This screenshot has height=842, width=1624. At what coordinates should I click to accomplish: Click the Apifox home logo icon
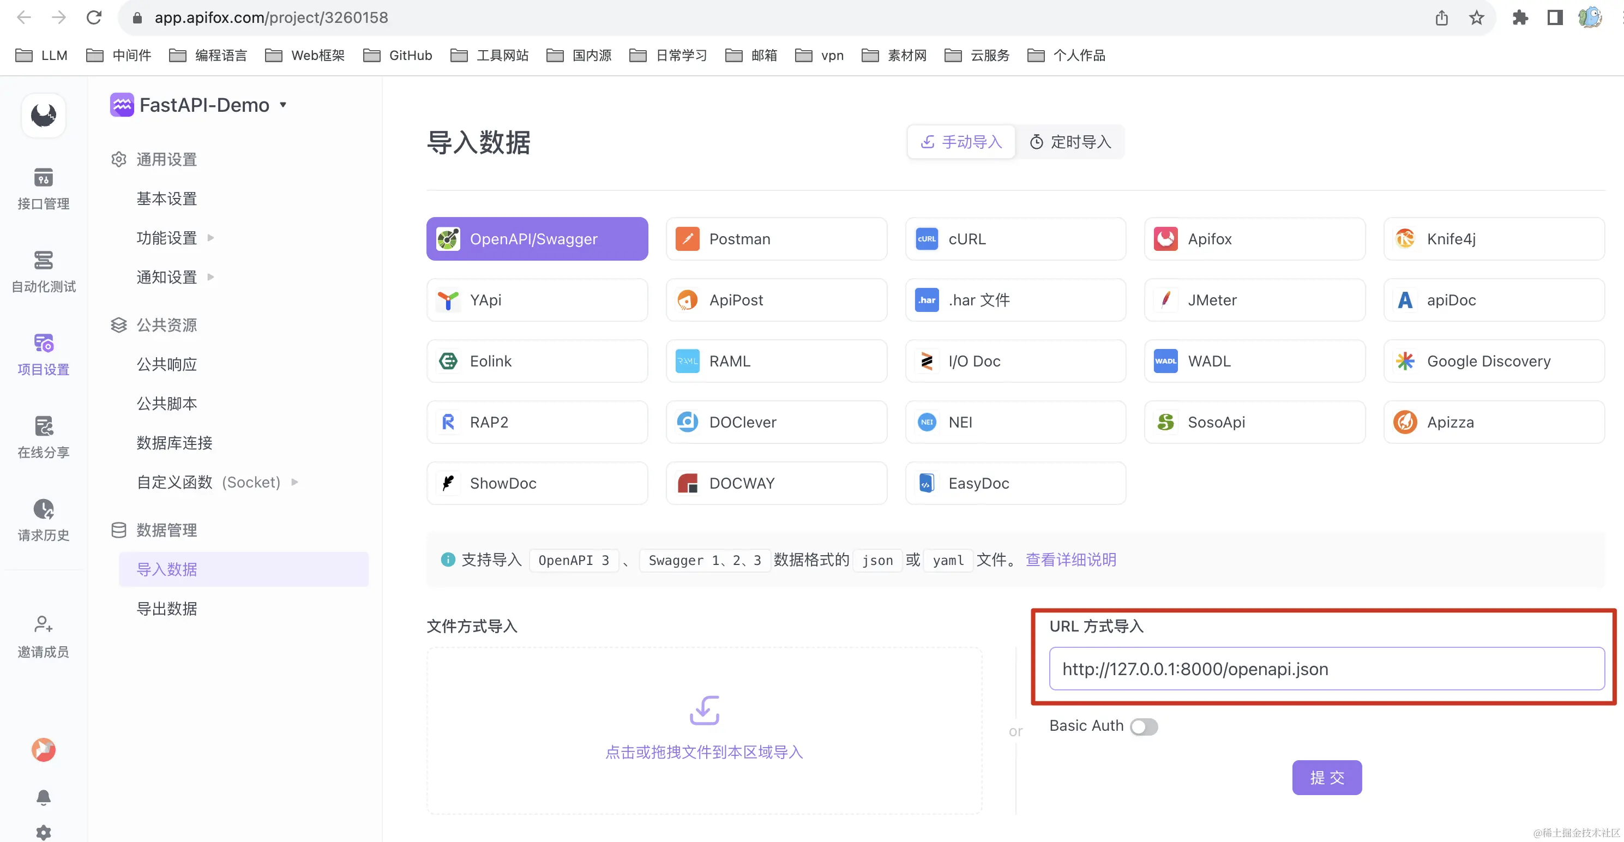point(44,115)
